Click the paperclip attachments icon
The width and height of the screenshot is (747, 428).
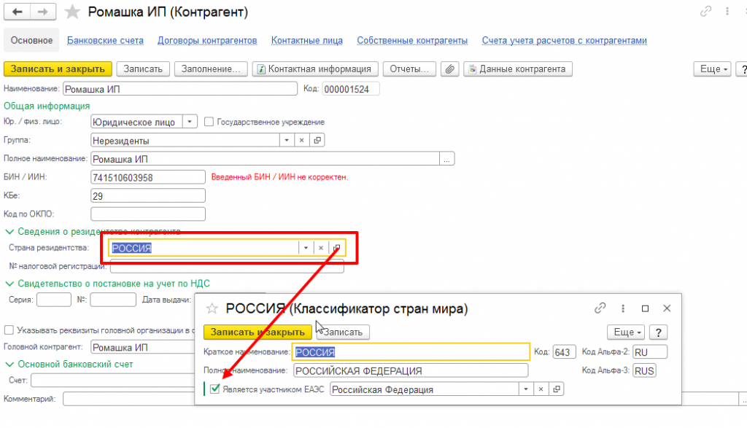(450, 69)
